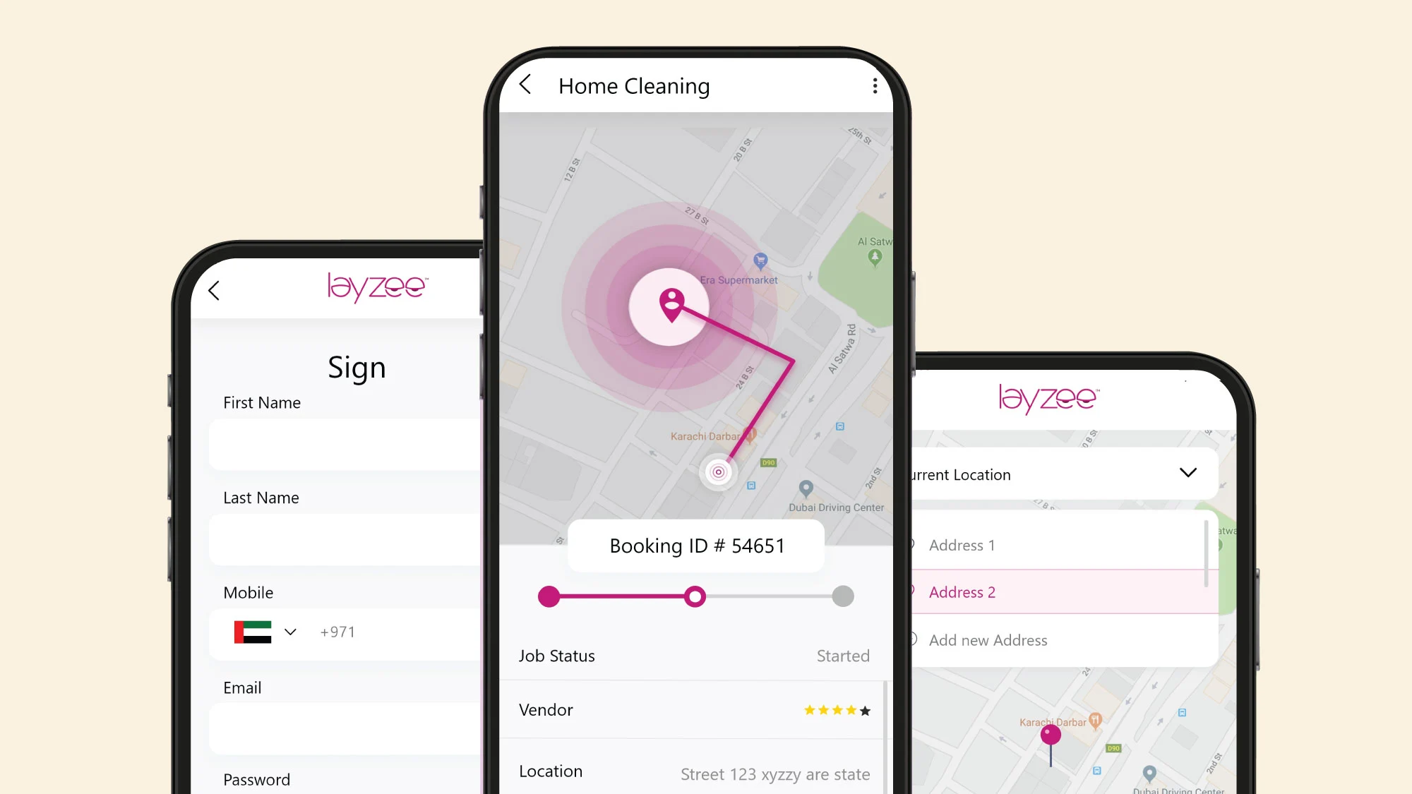Image resolution: width=1412 pixels, height=794 pixels.
Task: Tap the back arrow on Sign screen
Action: click(x=215, y=288)
